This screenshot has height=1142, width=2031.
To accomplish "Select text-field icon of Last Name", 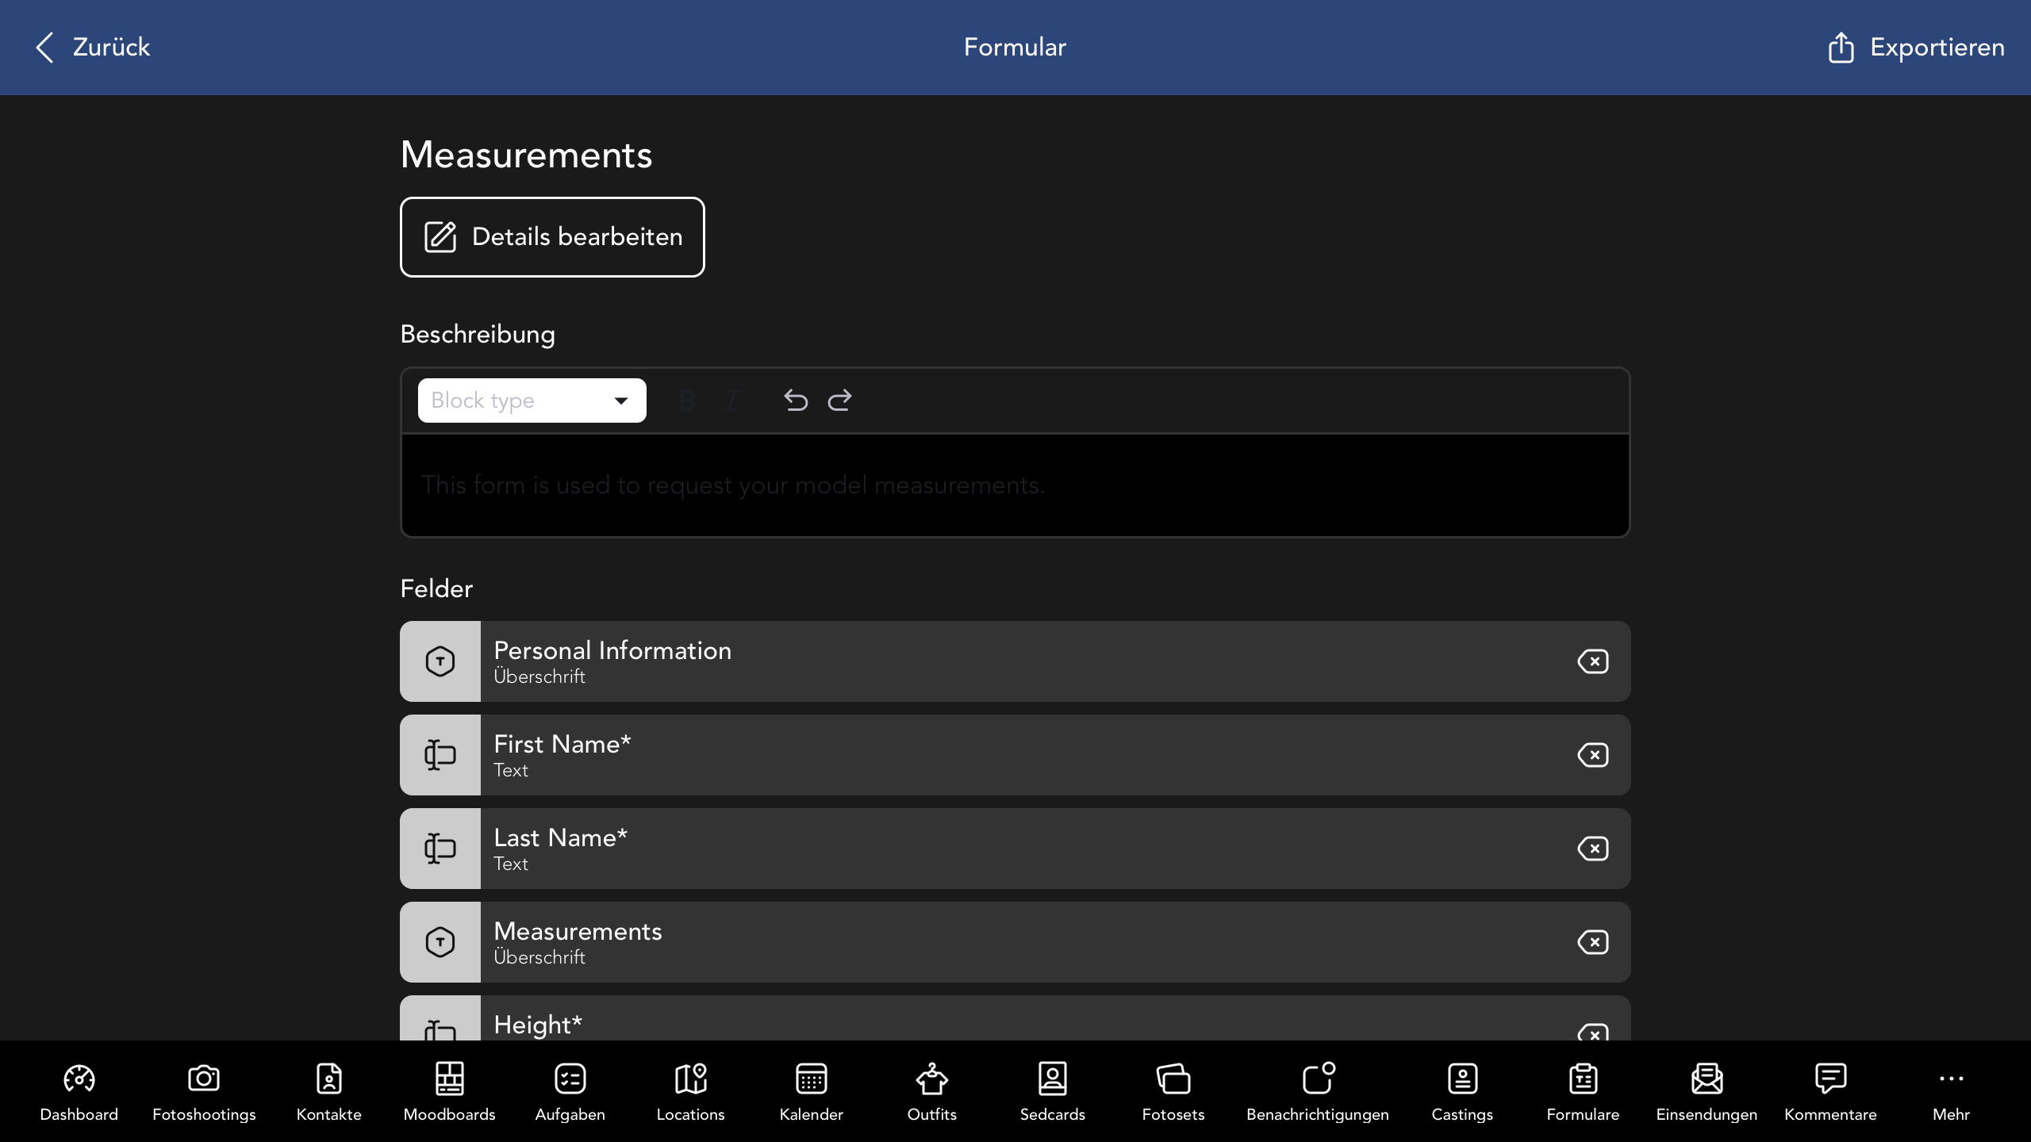I will tap(440, 849).
